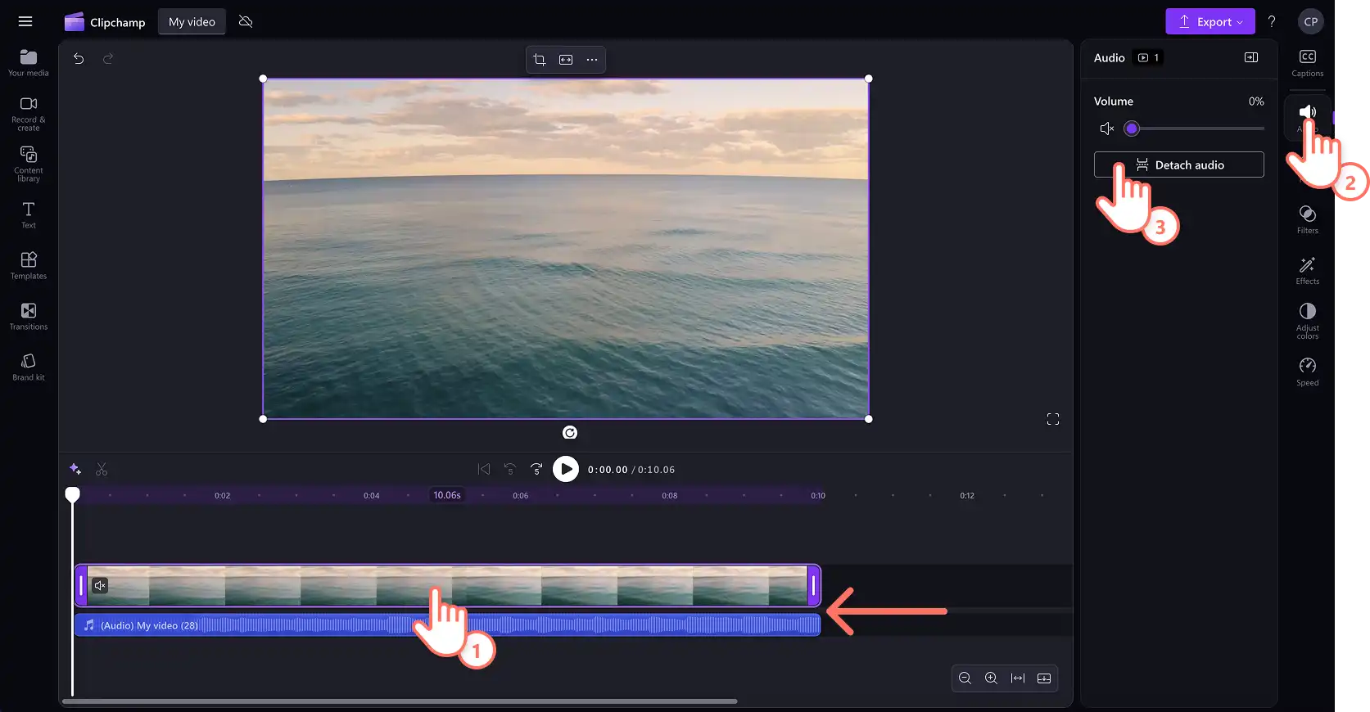This screenshot has width=1370, height=712.
Task: Open the help question mark
Action: click(x=1272, y=22)
